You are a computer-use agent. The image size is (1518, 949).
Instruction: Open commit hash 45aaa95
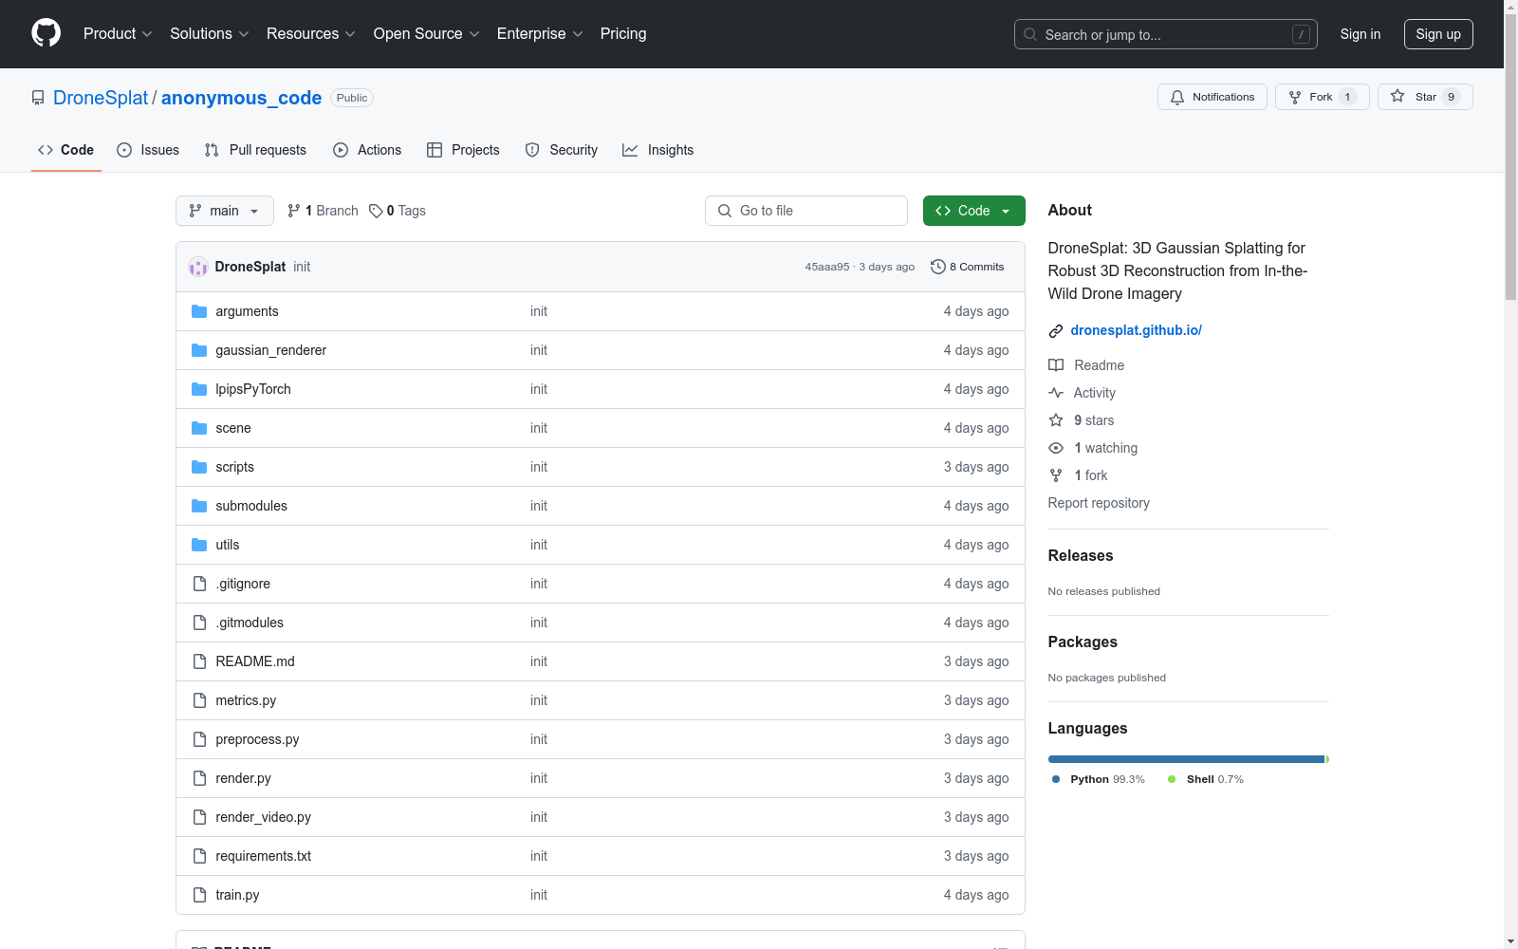click(827, 267)
